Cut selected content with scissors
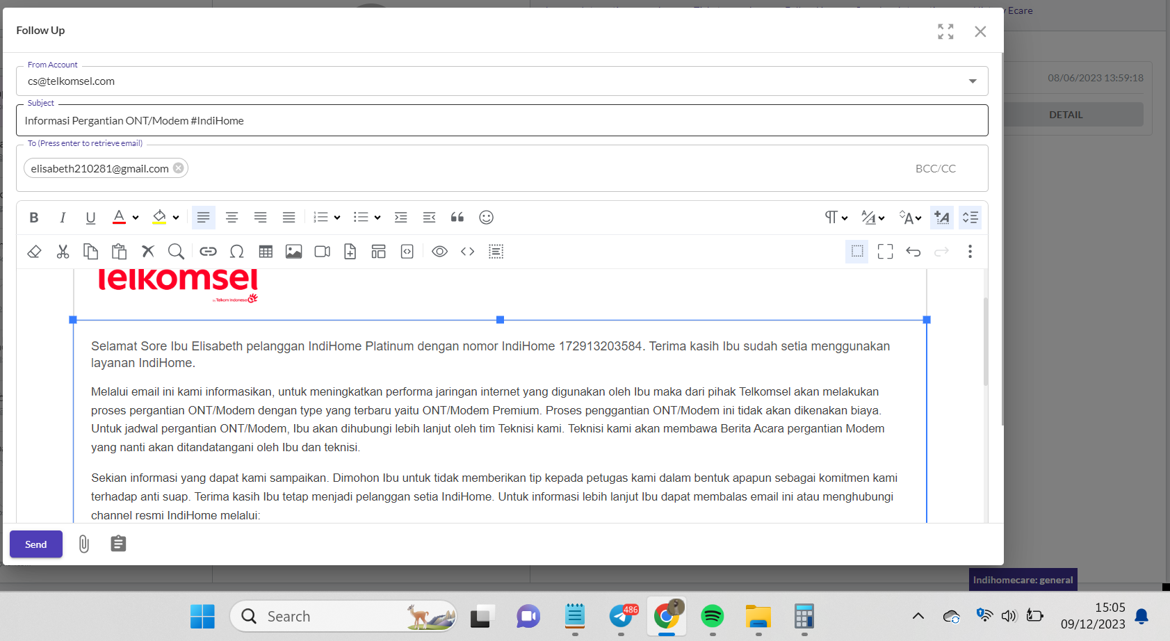Viewport: 1170px width, 641px height. click(x=63, y=252)
